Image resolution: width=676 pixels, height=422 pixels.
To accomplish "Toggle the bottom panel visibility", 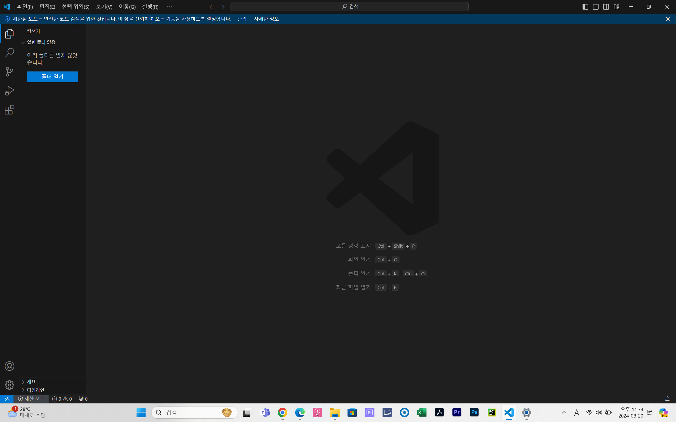I will click(x=595, y=7).
